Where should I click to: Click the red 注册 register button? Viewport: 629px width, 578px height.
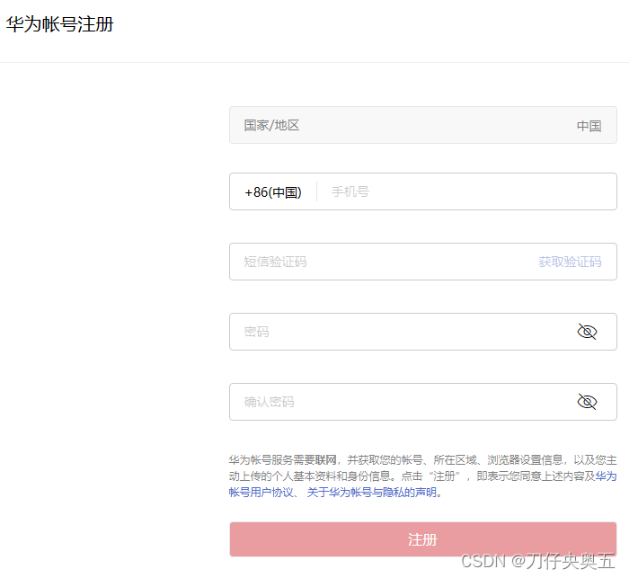tap(423, 539)
